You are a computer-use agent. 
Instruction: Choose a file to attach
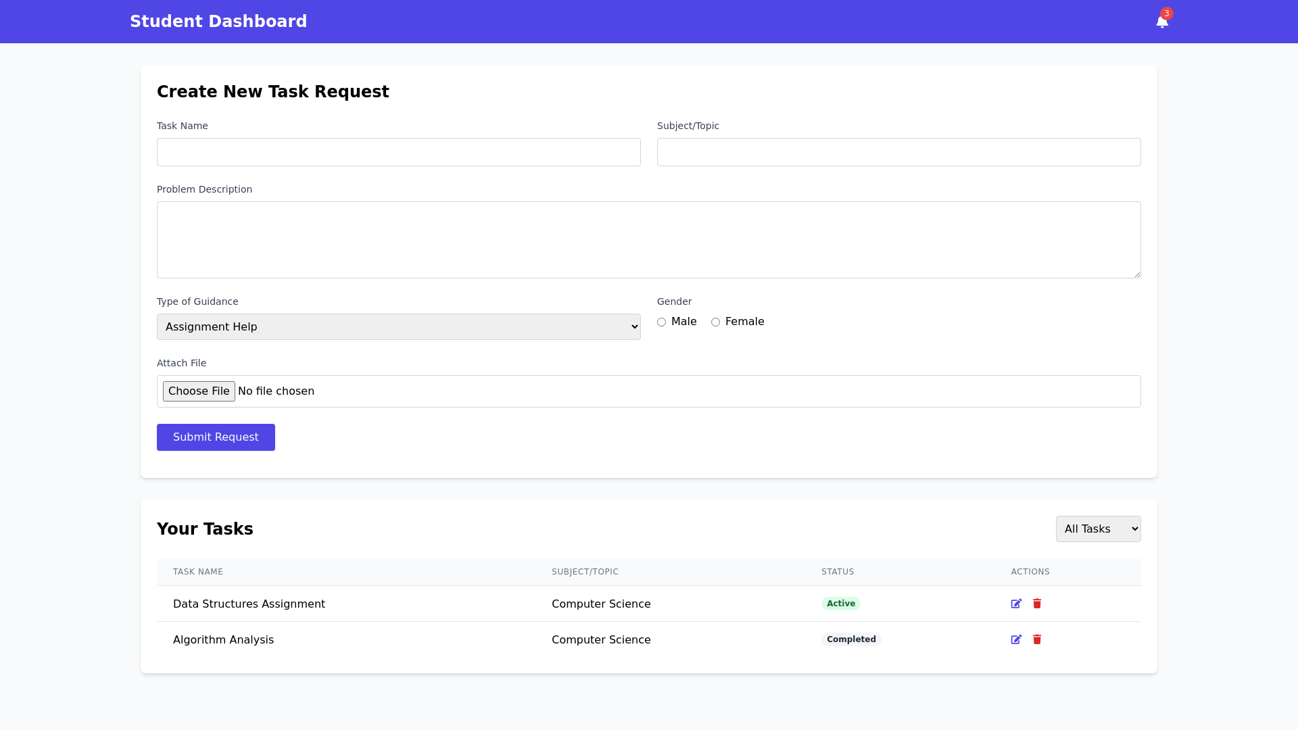tap(199, 391)
